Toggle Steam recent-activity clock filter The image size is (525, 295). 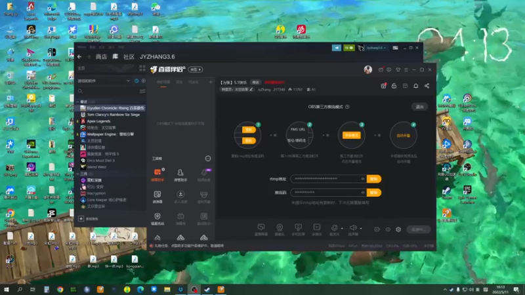coord(136,81)
